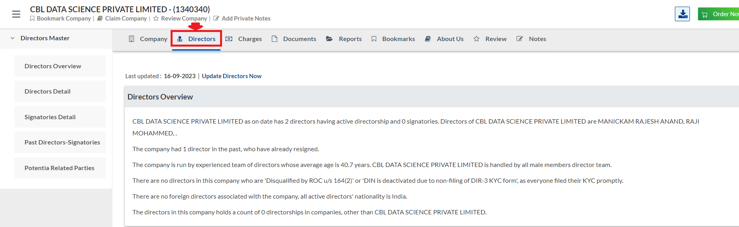Click the Update Directors Now link
The image size is (739, 227).
coord(232,76)
